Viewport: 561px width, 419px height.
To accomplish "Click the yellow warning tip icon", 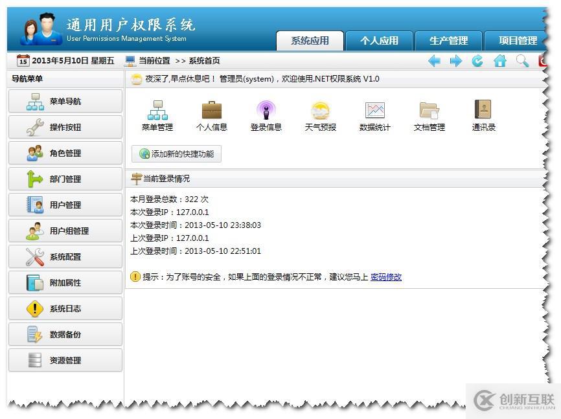I will click(x=135, y=277).
